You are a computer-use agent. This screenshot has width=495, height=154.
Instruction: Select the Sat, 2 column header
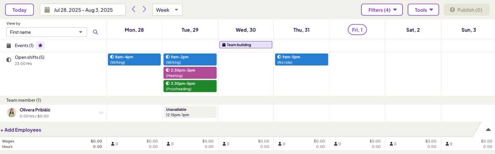413,30
